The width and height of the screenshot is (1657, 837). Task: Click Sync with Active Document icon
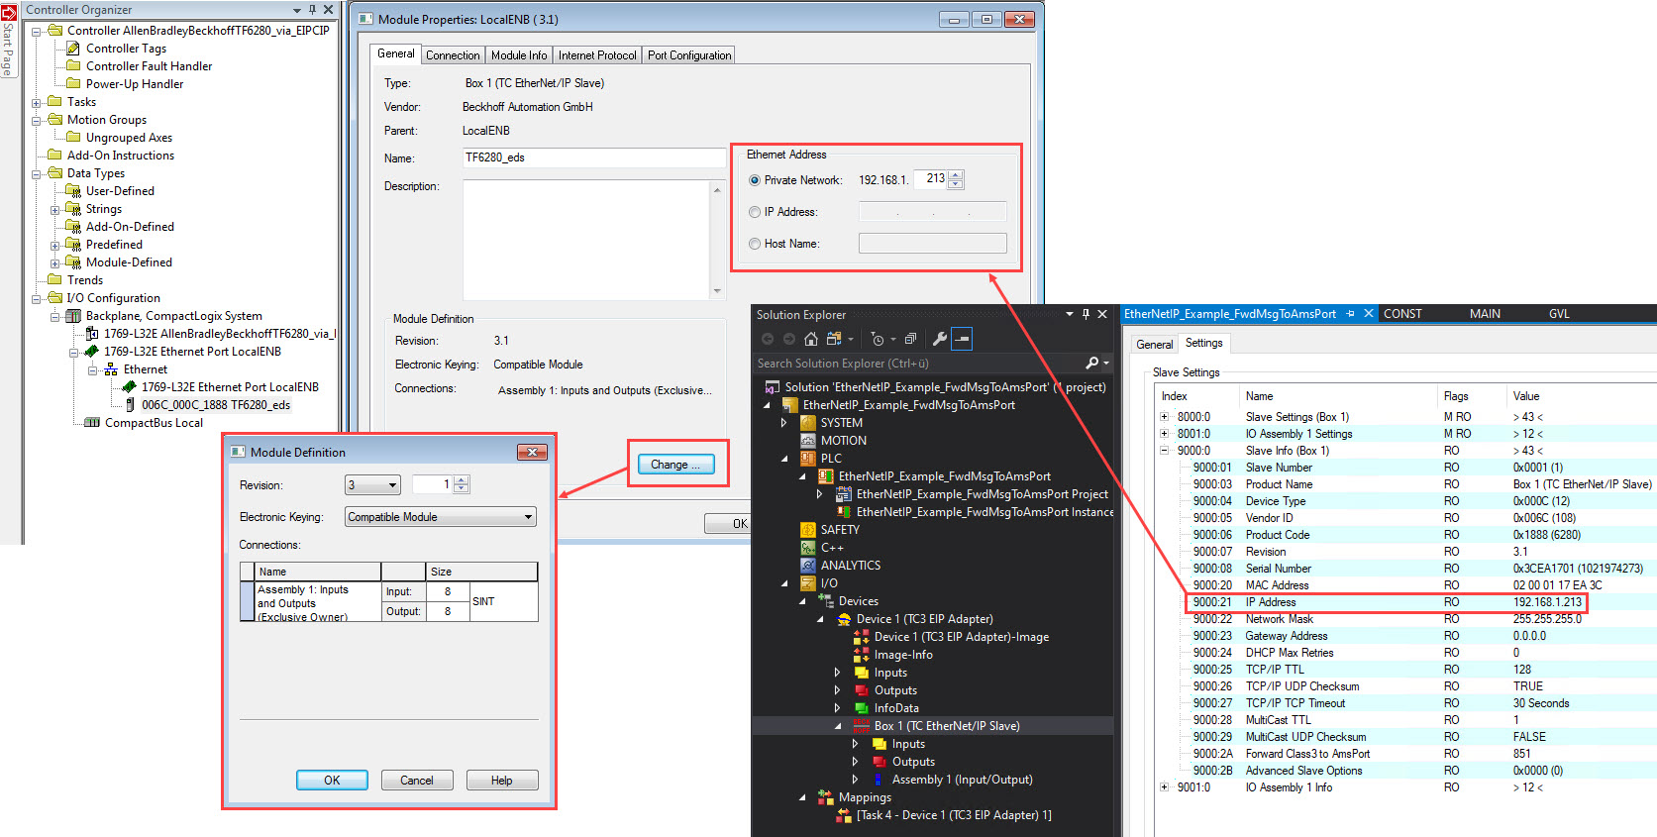(x=834, y=339)
